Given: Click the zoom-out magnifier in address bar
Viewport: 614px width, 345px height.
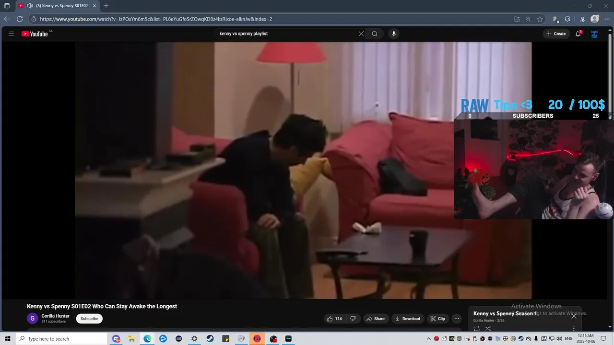Looking at the screenshot, I should 528,19.
